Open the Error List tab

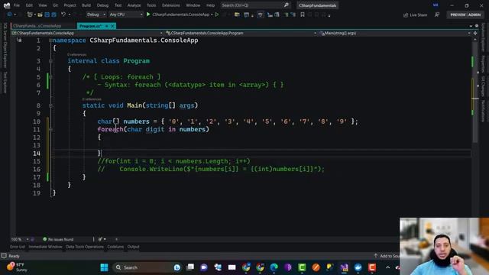click(x=17, y=247)
